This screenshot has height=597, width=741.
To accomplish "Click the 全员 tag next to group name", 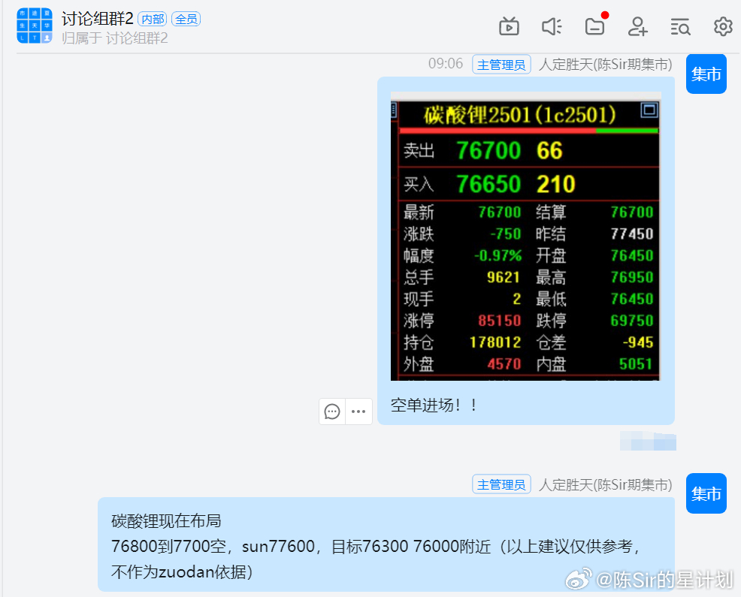I will coord(186,20).
